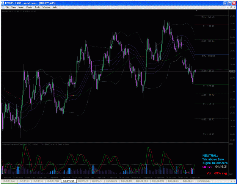
Task: Click the 'Trix above Zero' indicator text
Action: click(213, 159)
